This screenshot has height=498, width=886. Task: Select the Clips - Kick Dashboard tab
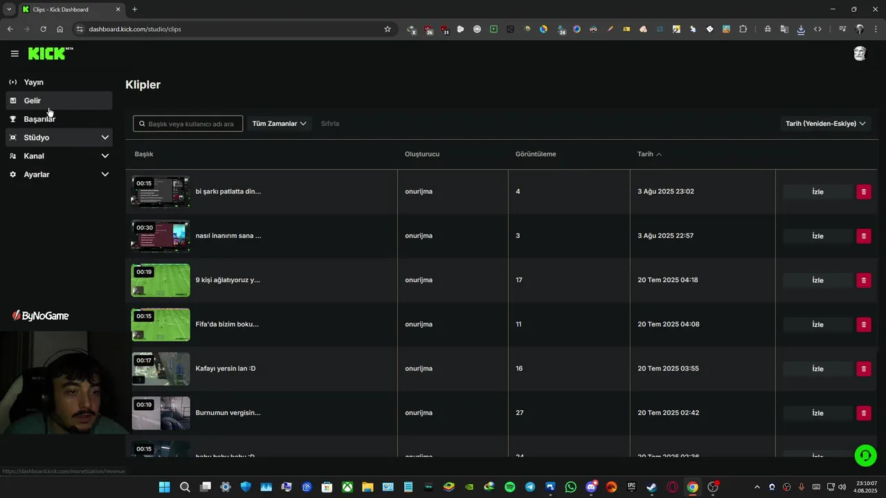coord(71,9)
